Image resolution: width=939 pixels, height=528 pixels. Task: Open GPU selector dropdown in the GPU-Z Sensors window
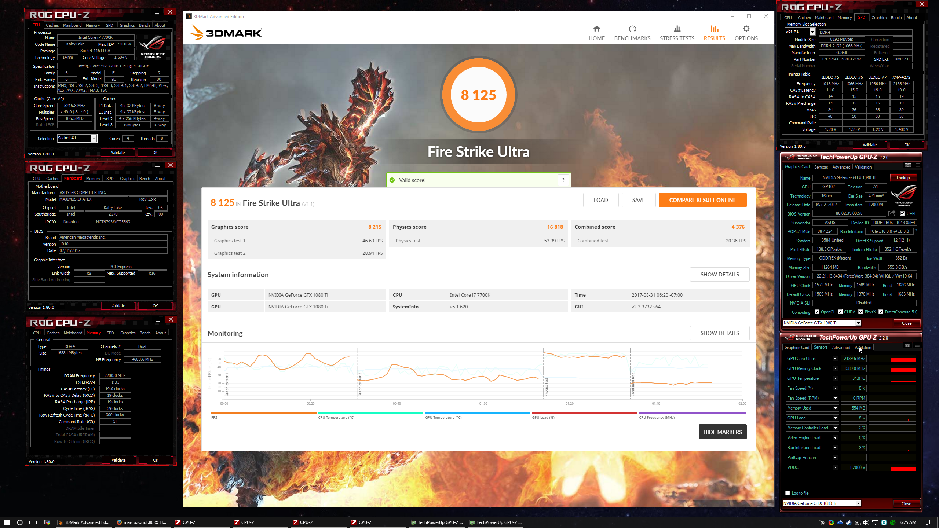pyautogui.click(x=858, y=503)
